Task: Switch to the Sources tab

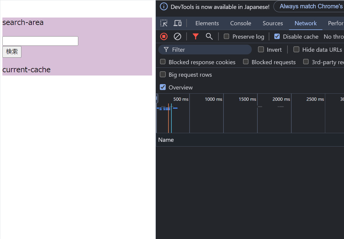Action: [273, 23]
